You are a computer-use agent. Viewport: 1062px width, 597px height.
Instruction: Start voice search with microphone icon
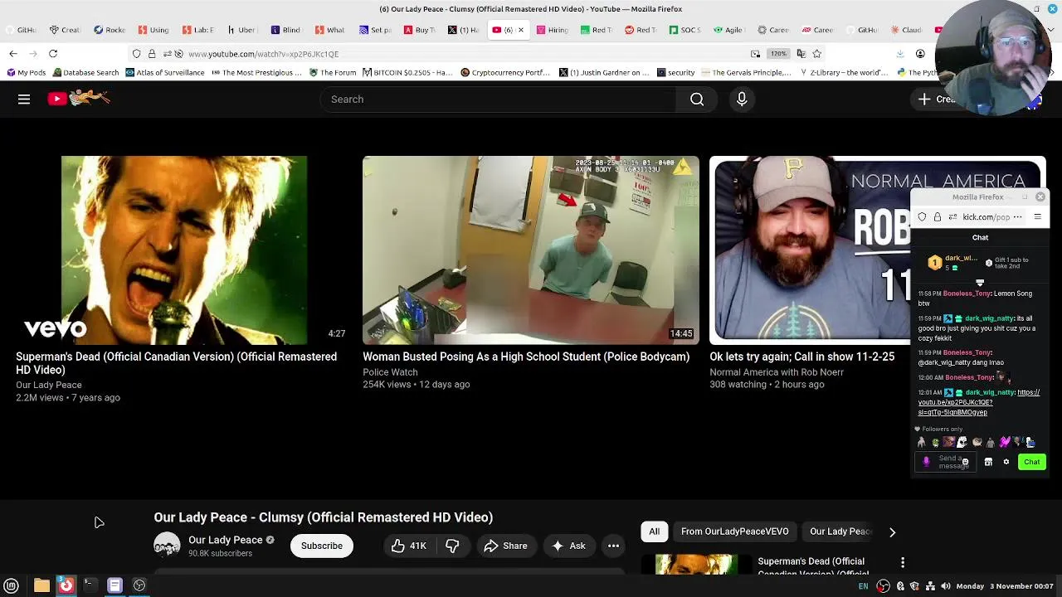(x=742, y=99)
